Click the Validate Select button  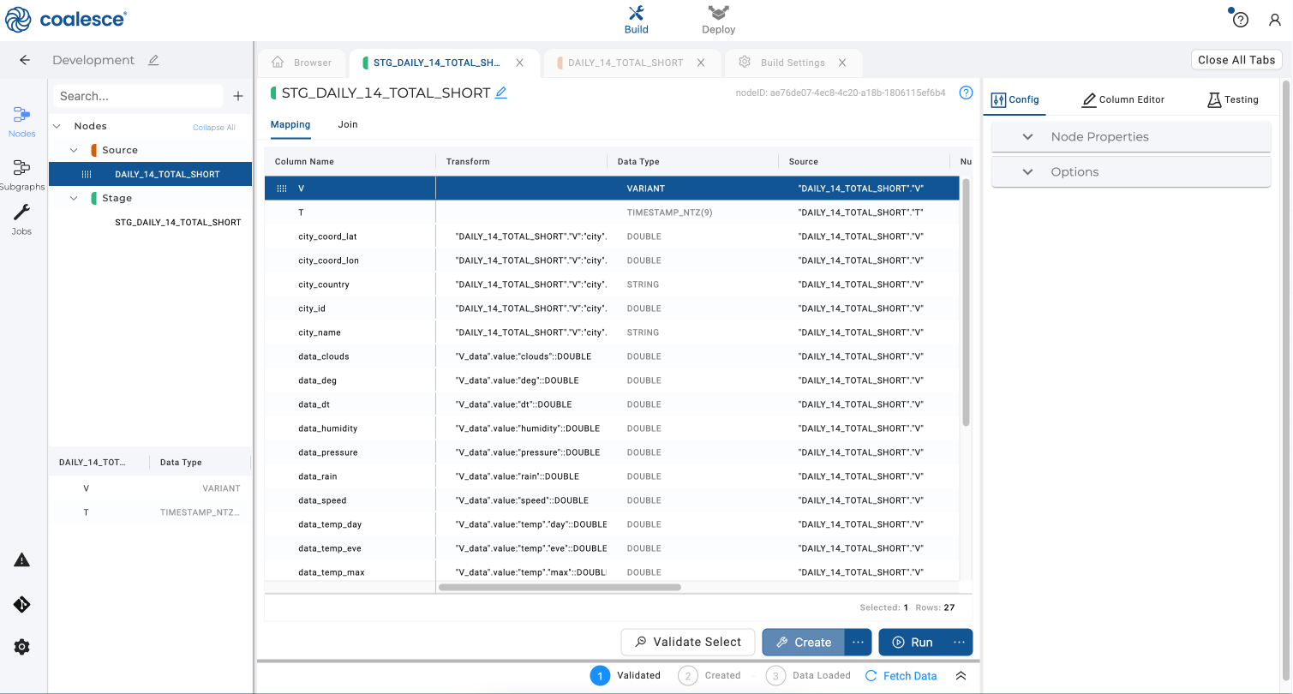[x=688, y=642]
